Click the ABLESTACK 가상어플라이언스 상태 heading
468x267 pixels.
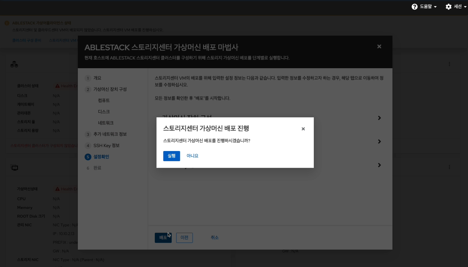[42, 23]
